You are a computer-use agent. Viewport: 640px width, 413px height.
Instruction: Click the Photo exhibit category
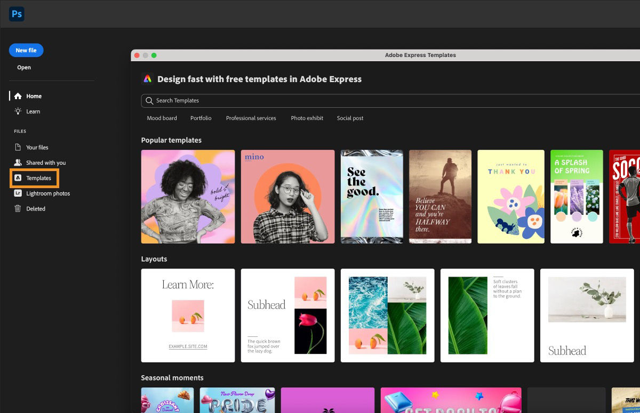[307, 118]
